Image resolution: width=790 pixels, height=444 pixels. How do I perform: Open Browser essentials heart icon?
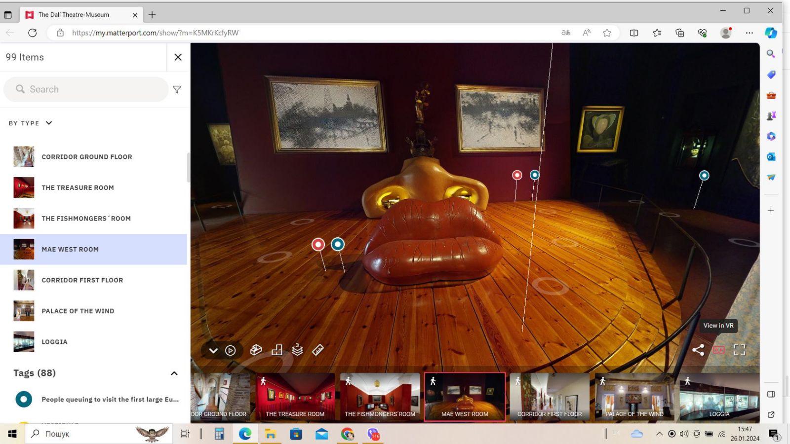[702, 33]
